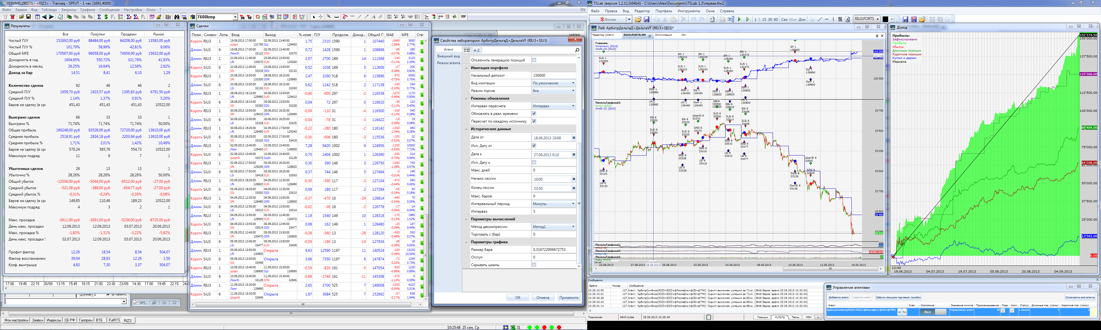The image size is (1101, 330).
Task: Click the green play button in TSLab toolbar
Action: [739, 19]
